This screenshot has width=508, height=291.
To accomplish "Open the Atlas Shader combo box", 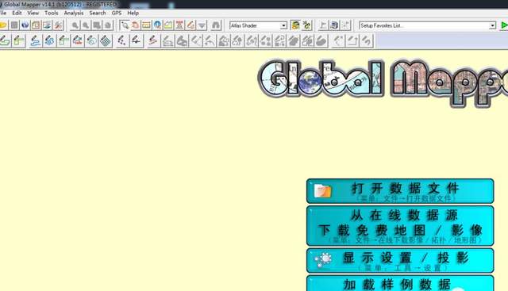I will (258, 25).
